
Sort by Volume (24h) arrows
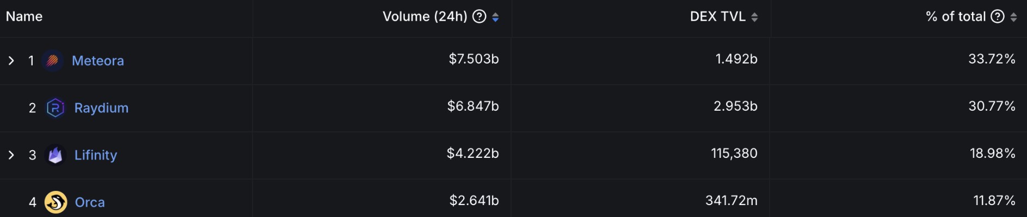[x=495, y=17]
